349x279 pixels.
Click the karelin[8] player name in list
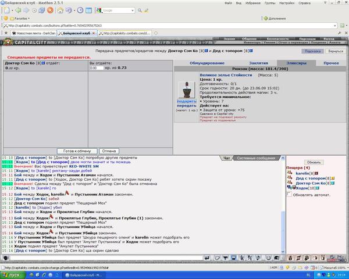point(305,173)
